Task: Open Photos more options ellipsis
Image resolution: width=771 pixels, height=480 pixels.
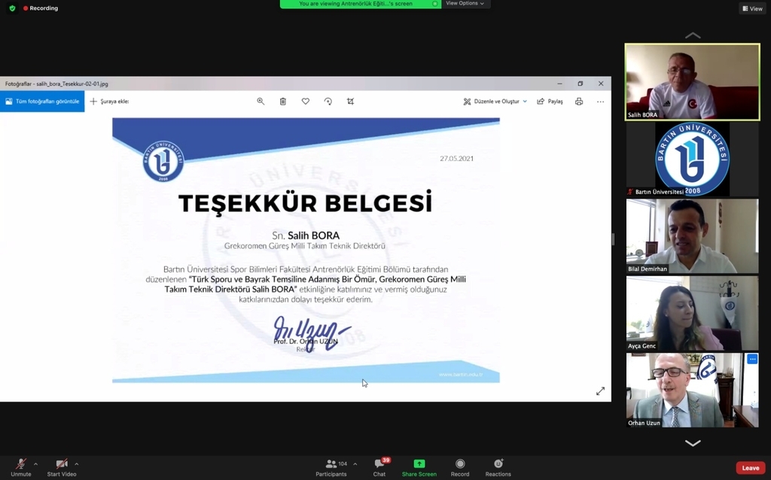Action: click(600, 102)
